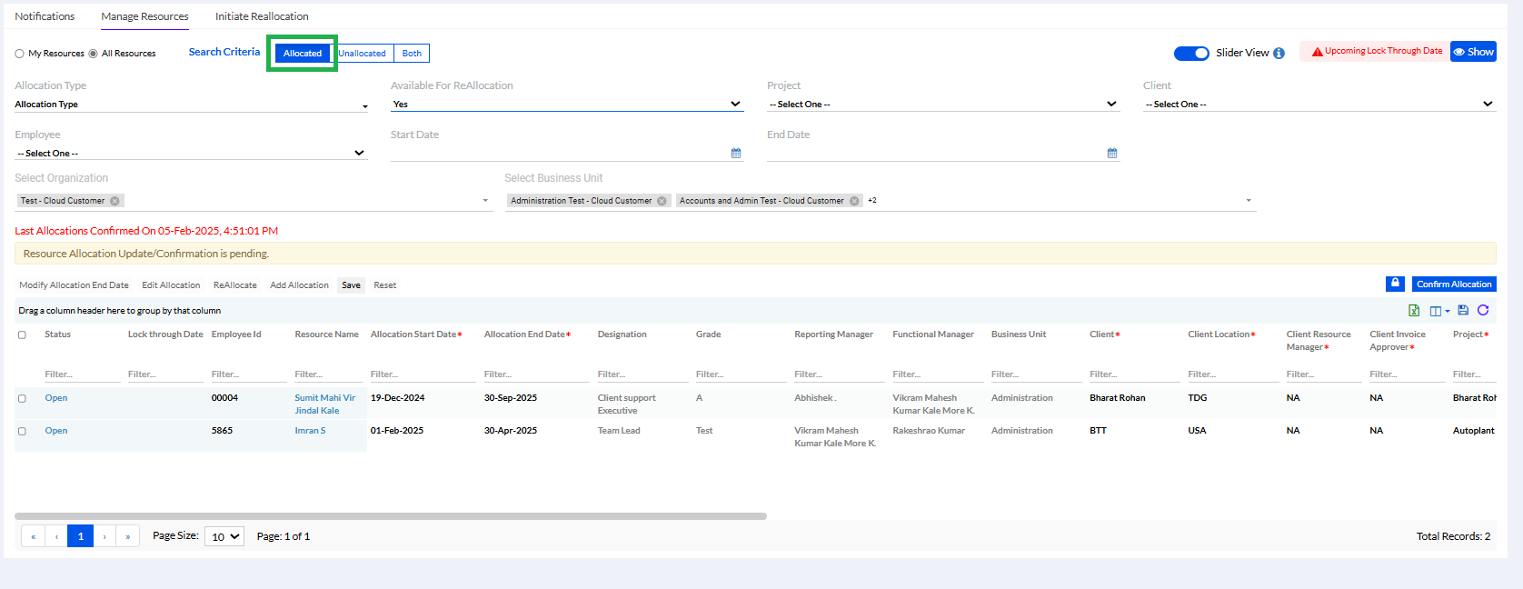Click the Search Criteria link
Viewport: 1523px width, 589px height.
click(224, 52)
